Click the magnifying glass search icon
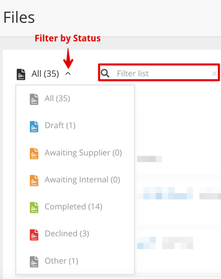Viewport: 221px width, 279px height. click(x=105, y=73)
